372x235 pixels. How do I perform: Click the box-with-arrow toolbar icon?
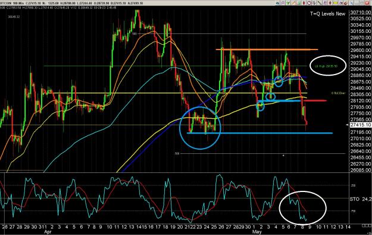(x=314, y=3)
